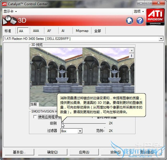This screenshot has height=160, width=167.
Task: Click the 2X value beside 范例
Action: (111, 131)
